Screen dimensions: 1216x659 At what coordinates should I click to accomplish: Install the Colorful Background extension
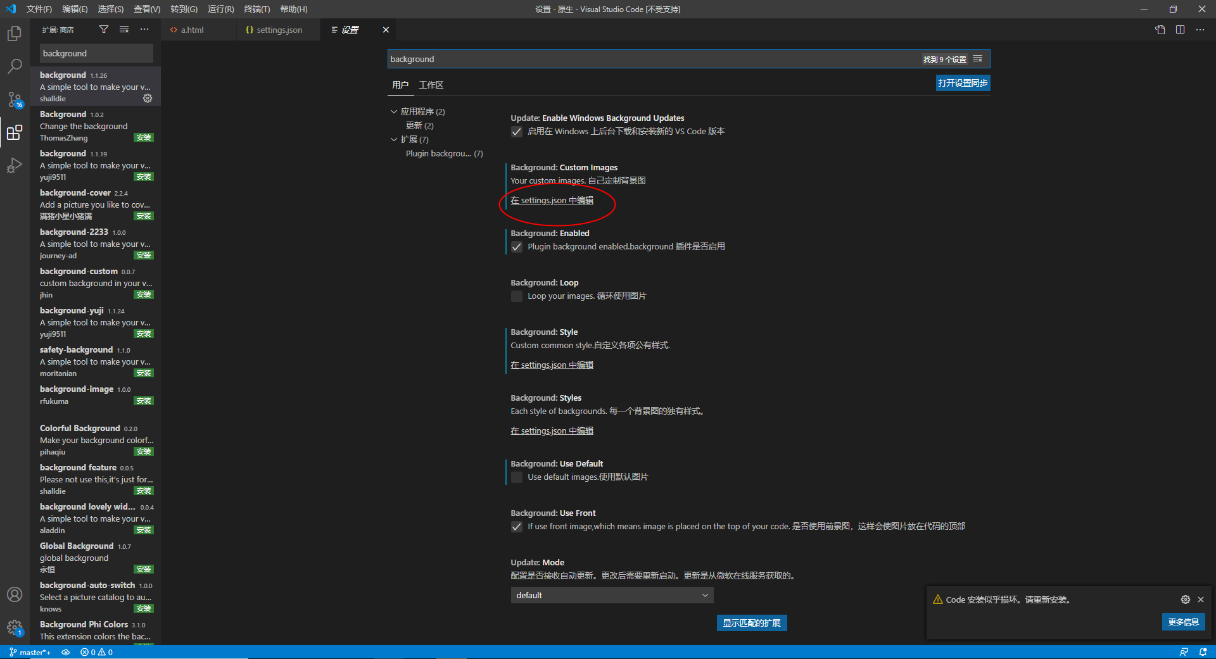tap(144, 451)
